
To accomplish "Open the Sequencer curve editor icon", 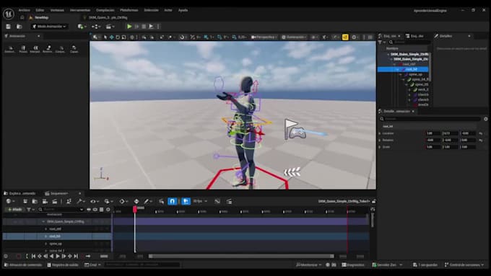I will tap(217, 202).
